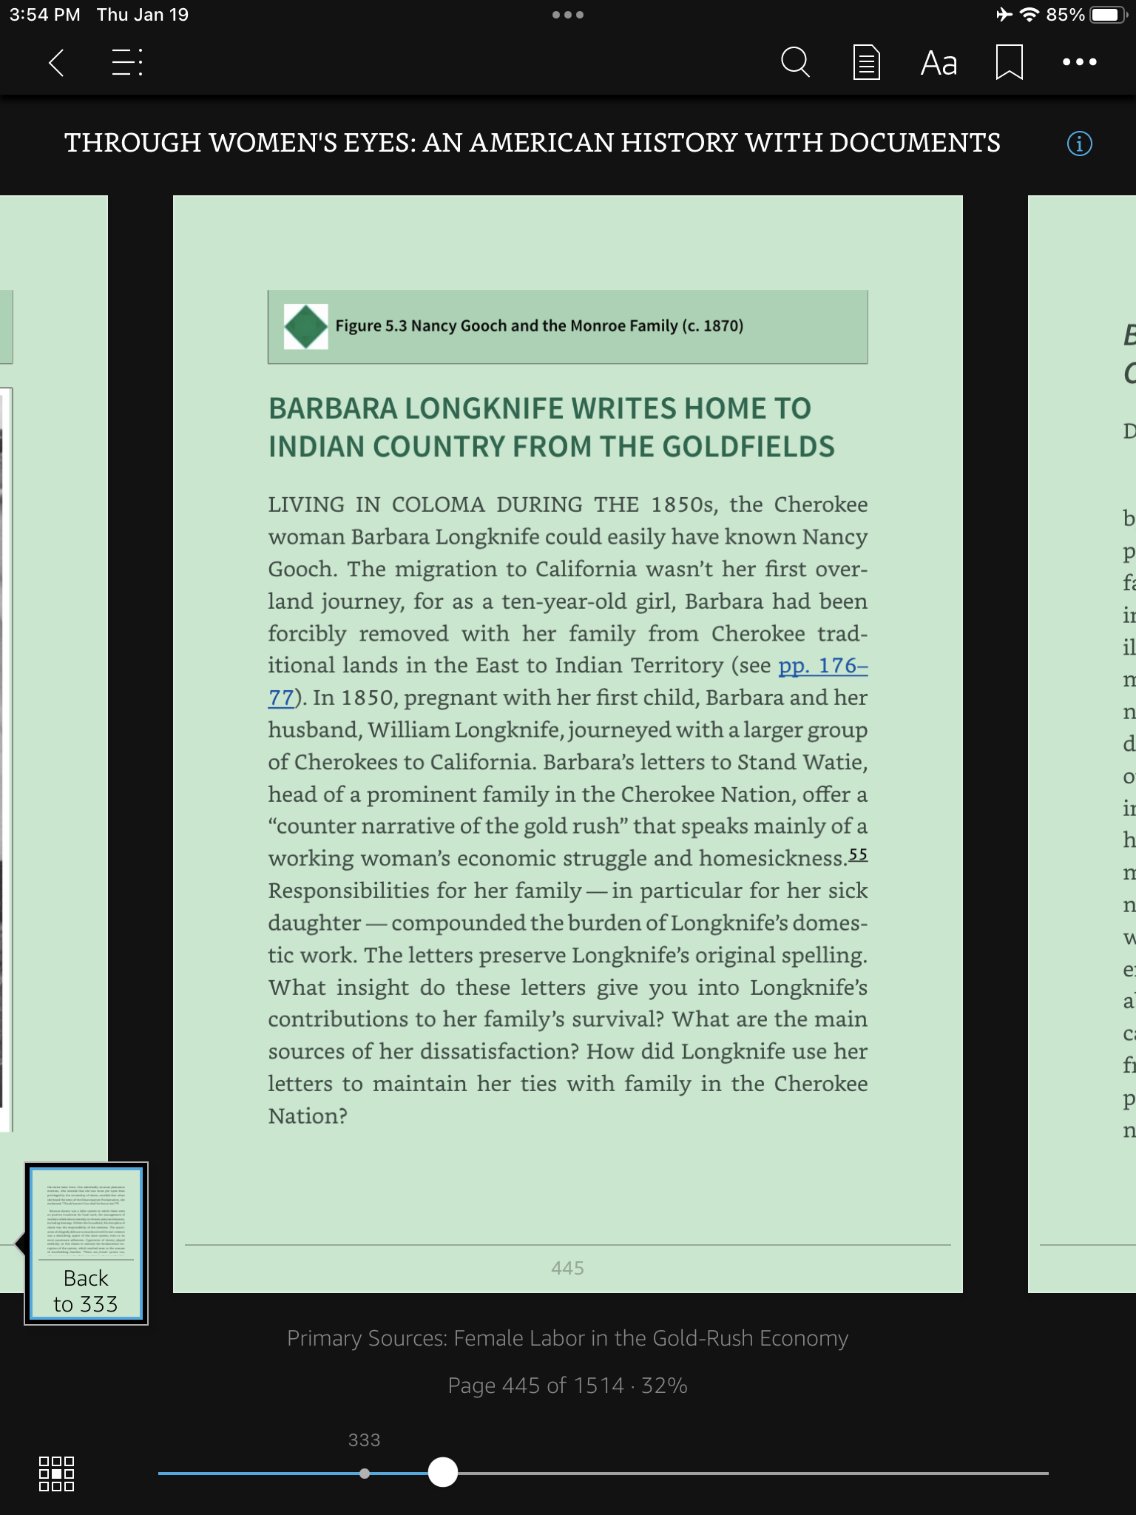
Task: Bookmark this page
Action: tap(1009, 63)
